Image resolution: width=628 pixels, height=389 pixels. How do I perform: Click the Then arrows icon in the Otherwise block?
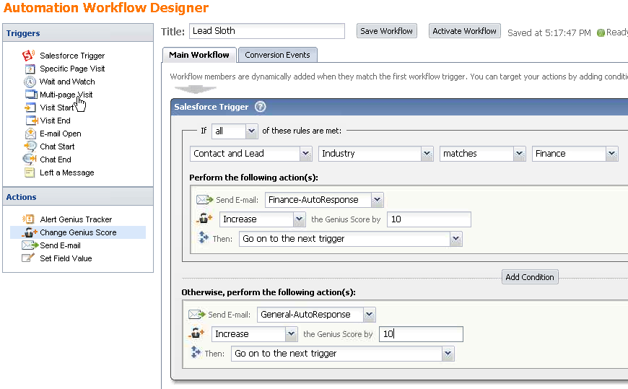[x=196, y=352]
